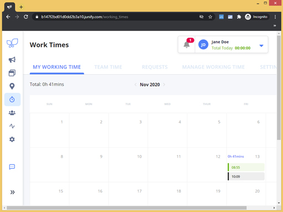Screen dimensions: 283x212
Task: Open the second blue extension icon
Action: pos(230,17)
